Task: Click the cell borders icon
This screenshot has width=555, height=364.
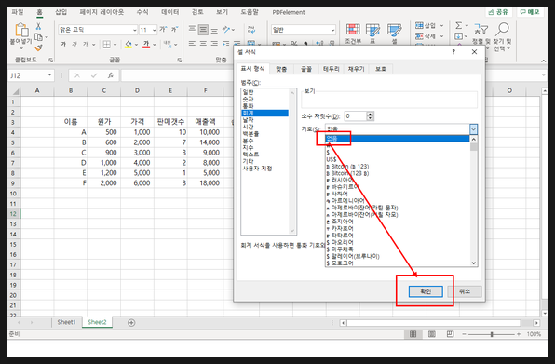Action: [106, 45]
